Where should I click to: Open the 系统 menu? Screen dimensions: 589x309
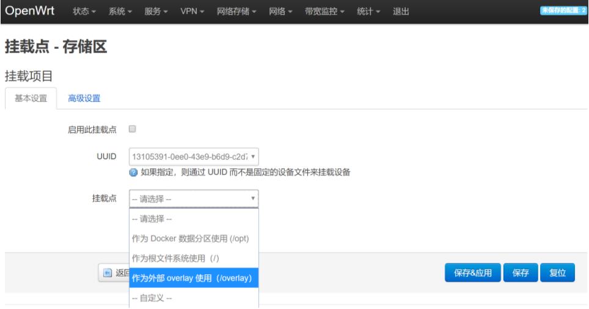pos(121,13)
